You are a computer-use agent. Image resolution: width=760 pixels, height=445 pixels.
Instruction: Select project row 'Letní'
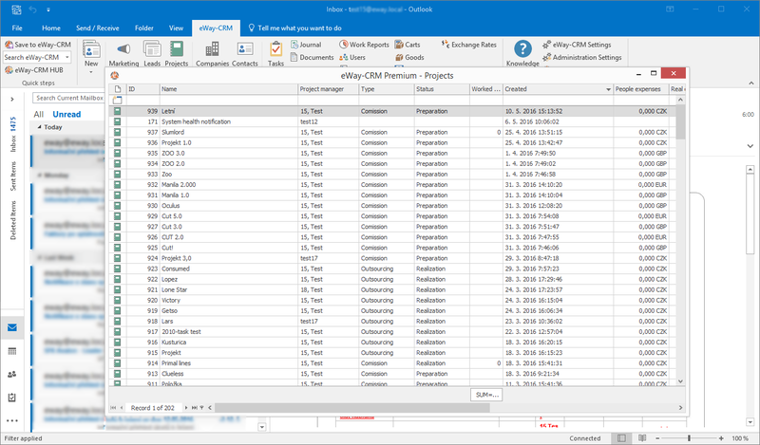pos(392,111)
